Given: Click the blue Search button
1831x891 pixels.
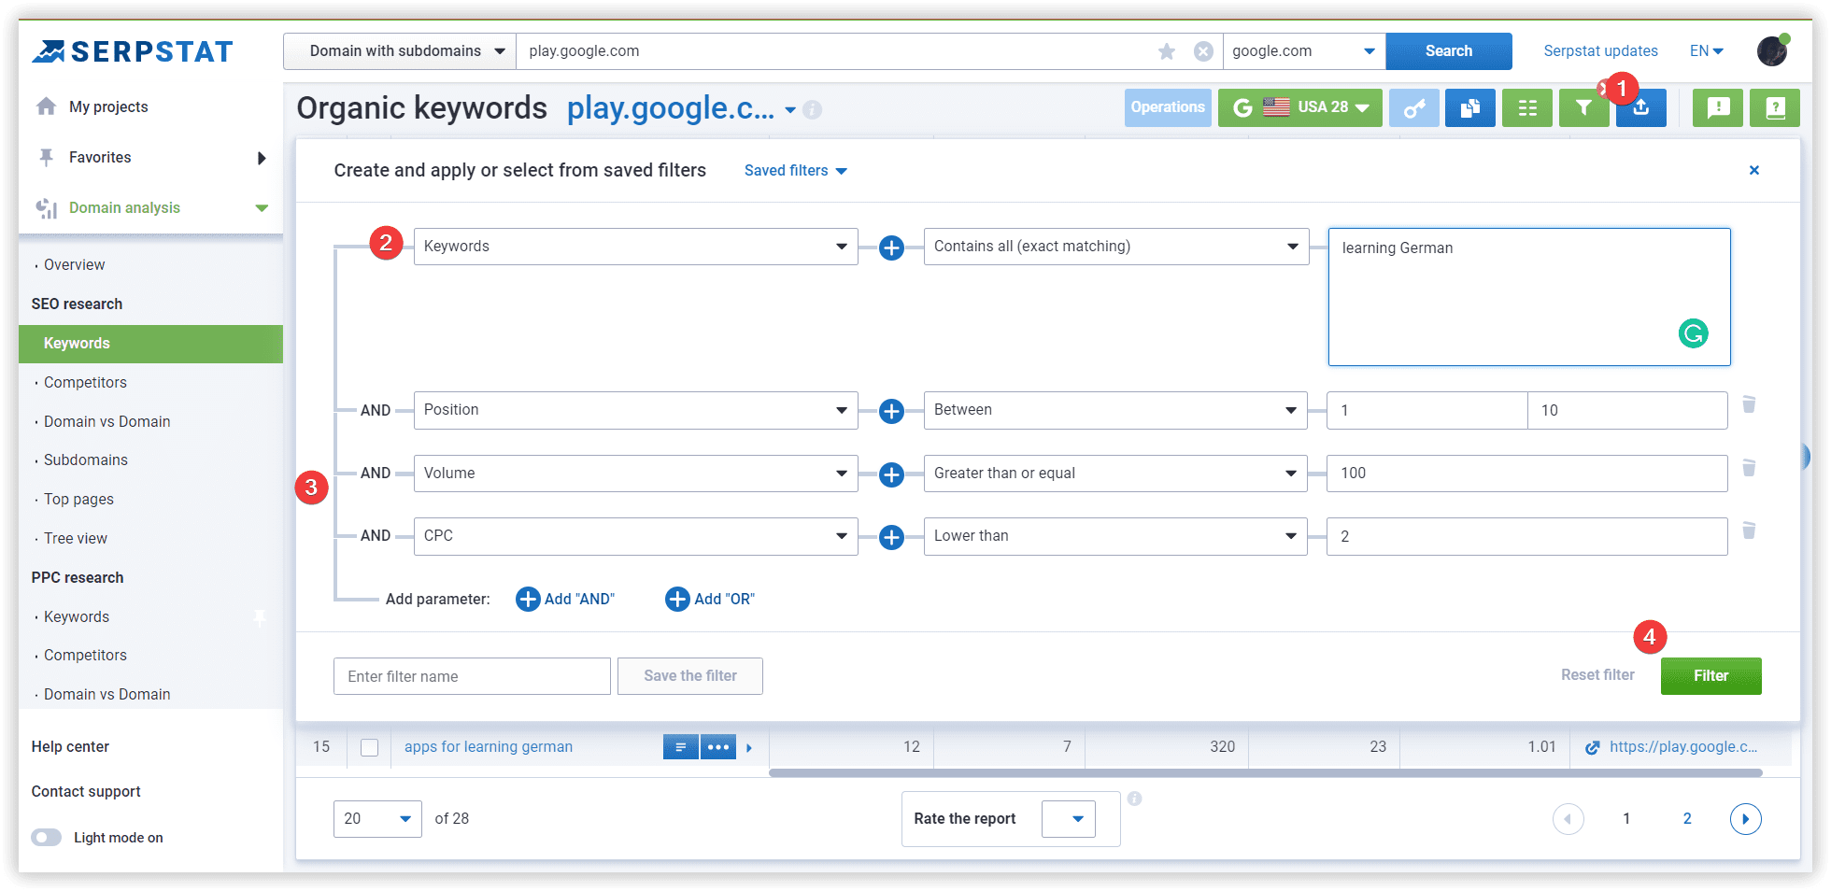Looking at the screenshot, I should click(1449, 51).
